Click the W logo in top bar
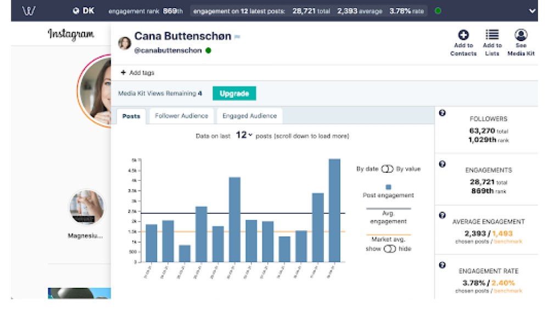Screen dimensions: 549x329 [29, 11]
